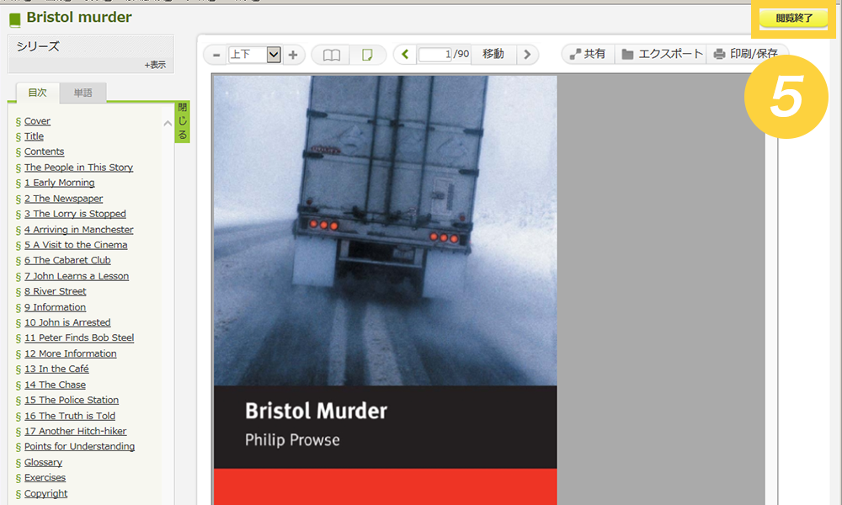Click the 共有 share button
The height and width of the screenshot is (505, 842).
[x=588, y=54]
